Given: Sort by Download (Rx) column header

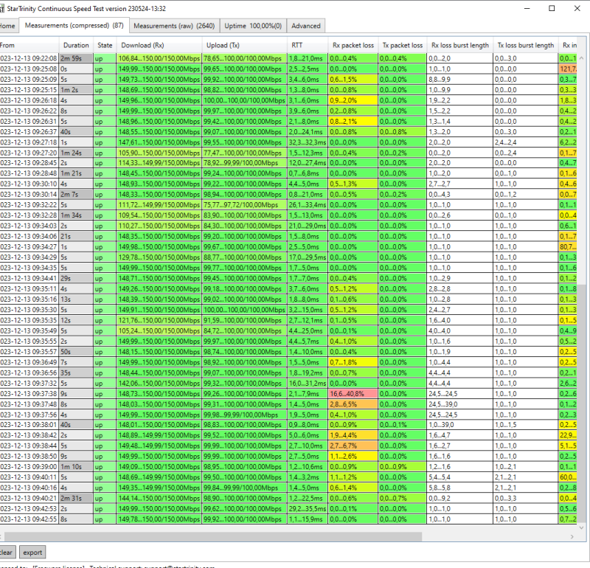Looking at the screenshot, I should tap(159, 45).
